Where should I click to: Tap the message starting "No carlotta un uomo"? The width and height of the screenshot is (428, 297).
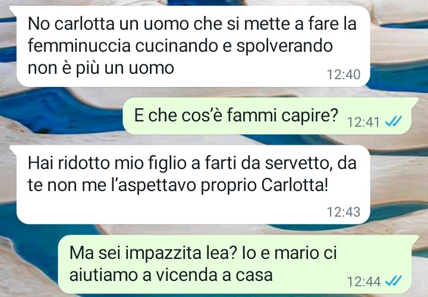point(193,46)
